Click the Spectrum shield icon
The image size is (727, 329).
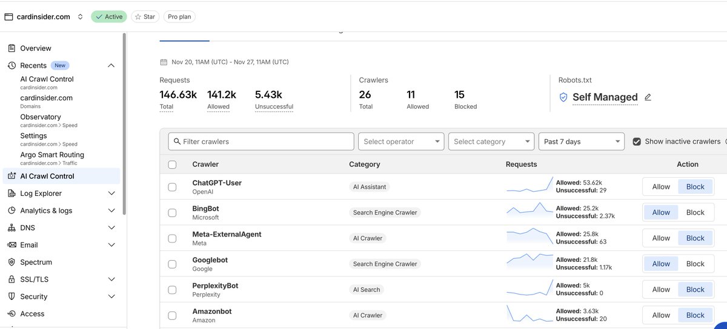coord(12,262)
